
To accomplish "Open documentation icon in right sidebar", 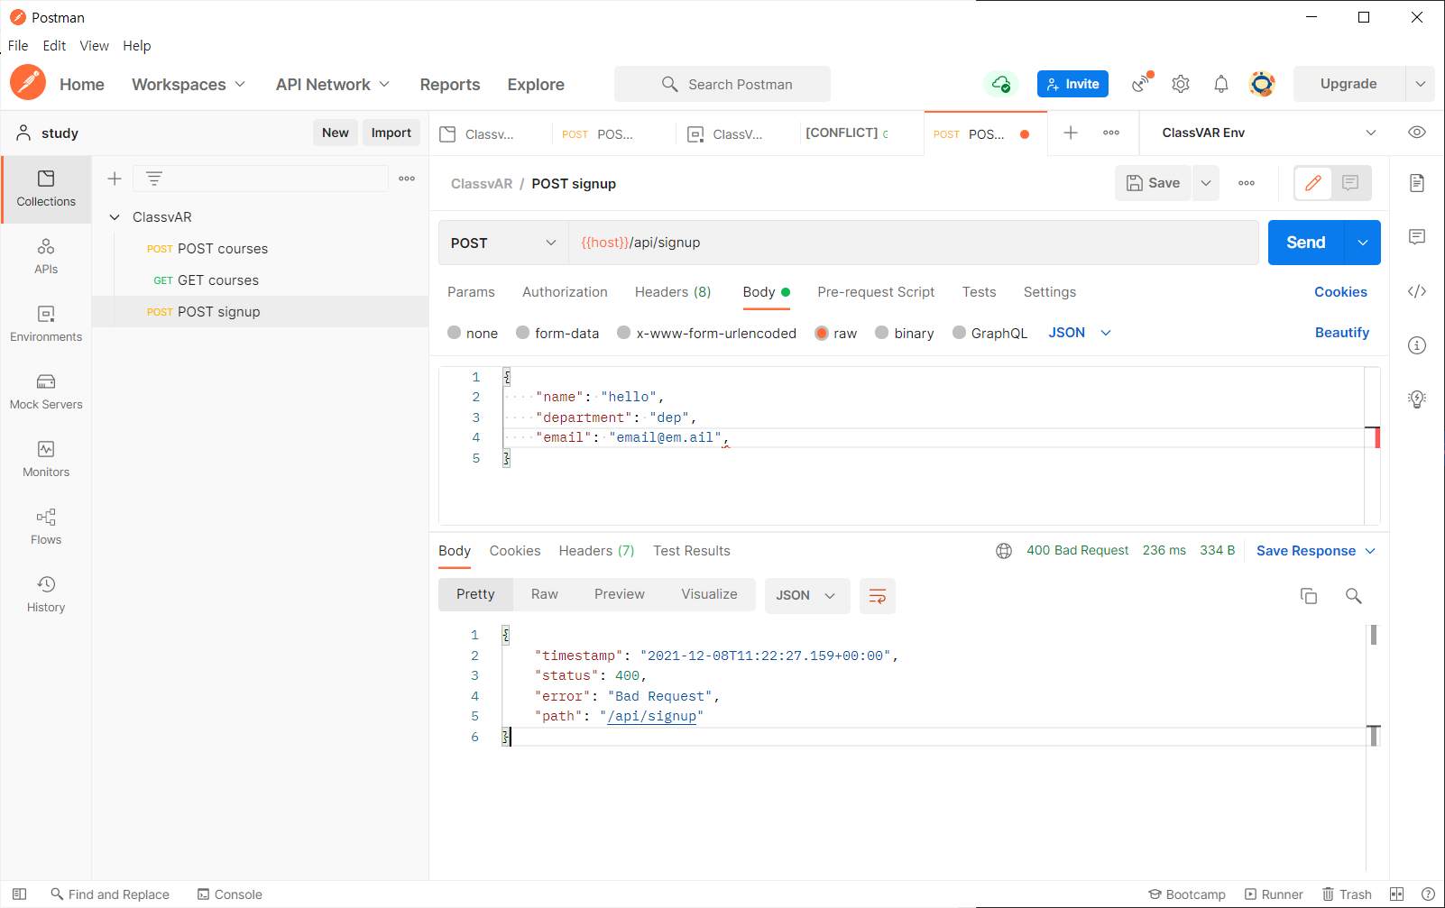I will click(x=1417, y=183).
